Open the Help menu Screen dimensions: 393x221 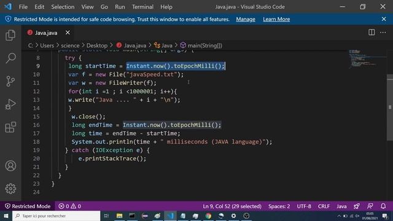click(x=166, y=7)
